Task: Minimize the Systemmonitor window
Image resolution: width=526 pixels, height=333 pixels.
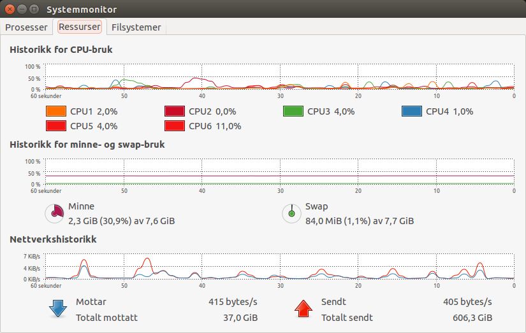Action: (x=22, y=9)
